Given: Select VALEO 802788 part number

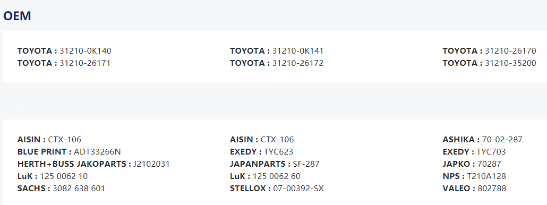Looking at the screenshot, I should pyautogui.click(x=474, y=189).
